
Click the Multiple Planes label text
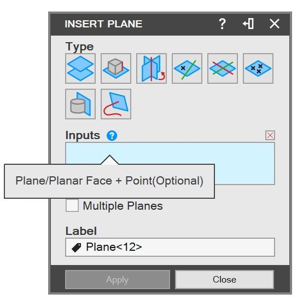click(x=123, y=206)
